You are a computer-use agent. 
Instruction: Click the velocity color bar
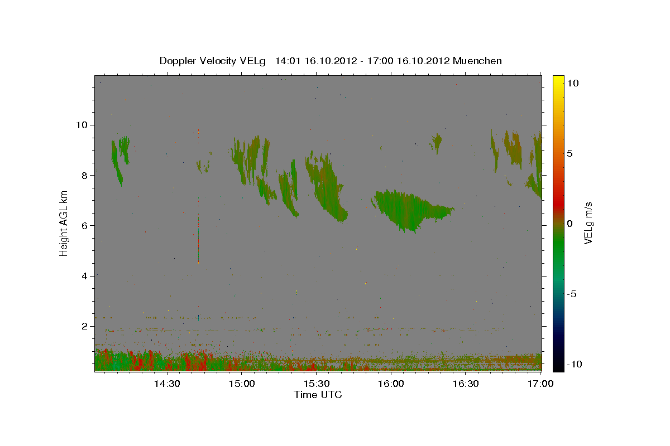tap(558, 223)
